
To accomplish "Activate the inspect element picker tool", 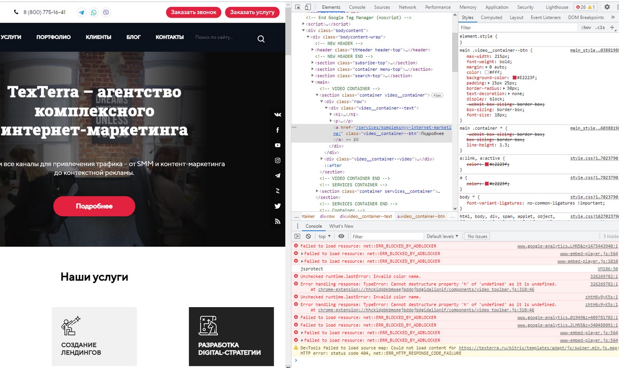I will click(298, 7).
